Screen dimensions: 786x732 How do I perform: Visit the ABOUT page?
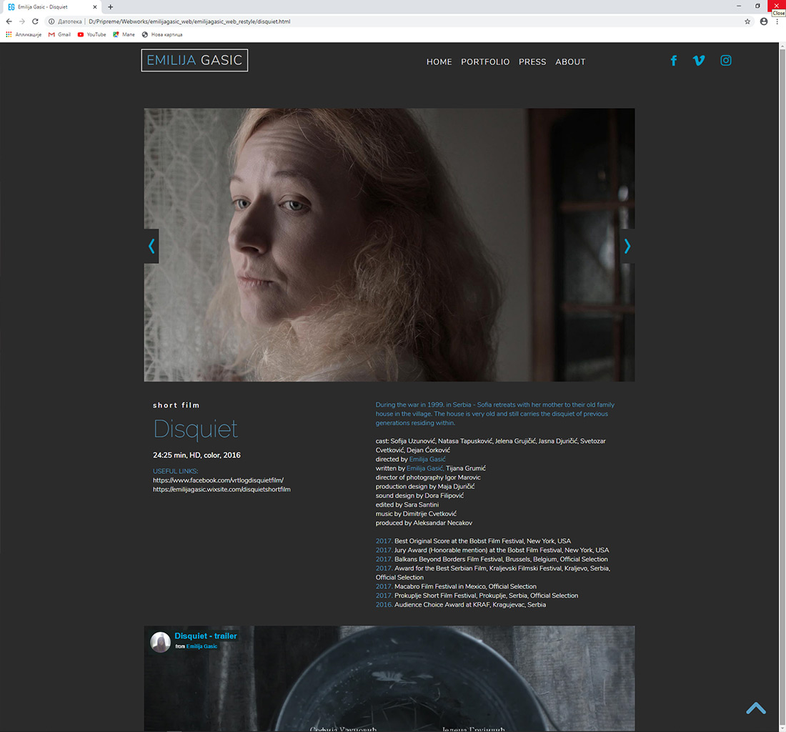[x=570, y=62]
